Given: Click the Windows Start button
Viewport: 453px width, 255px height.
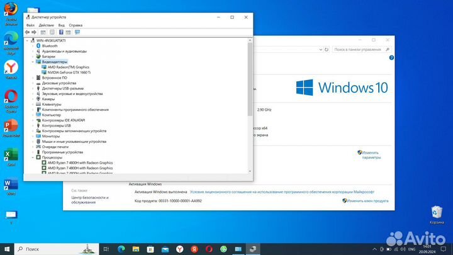Looking at the screenshot, I should tap(7, 249).
